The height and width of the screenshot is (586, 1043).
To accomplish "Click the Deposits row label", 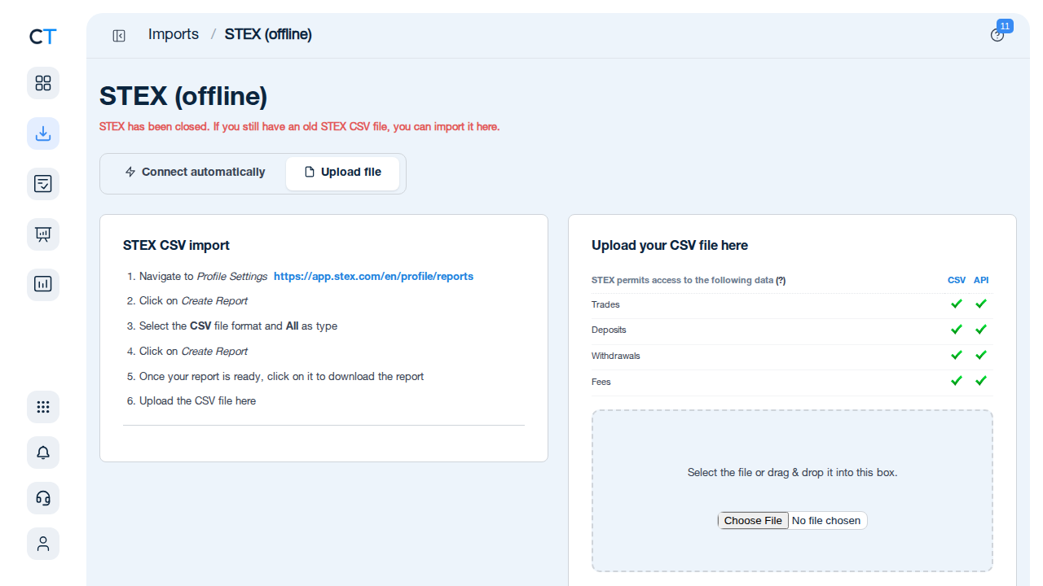I will tap(609, 330).
